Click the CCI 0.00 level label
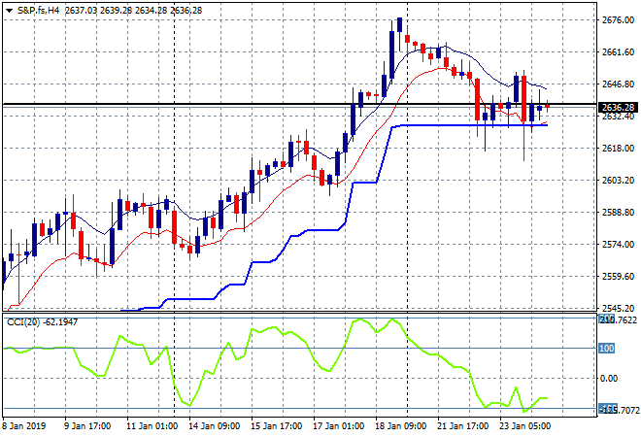The height and width of the screenshot is (437, 641). 609,379
